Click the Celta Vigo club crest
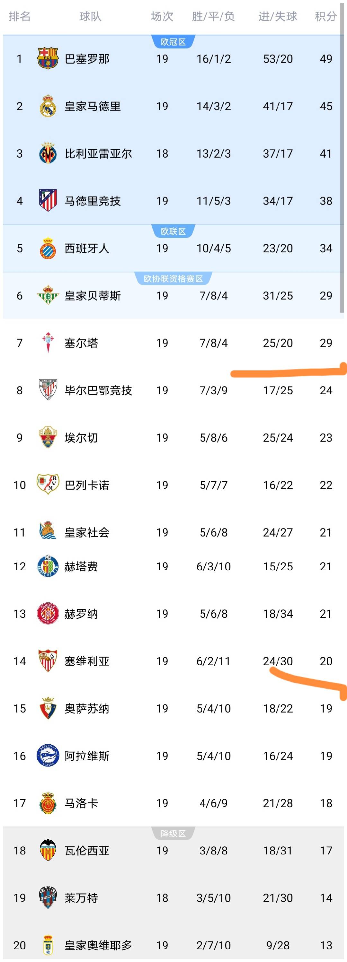Screen dimensions: 347x962 (x=48, y=343)
